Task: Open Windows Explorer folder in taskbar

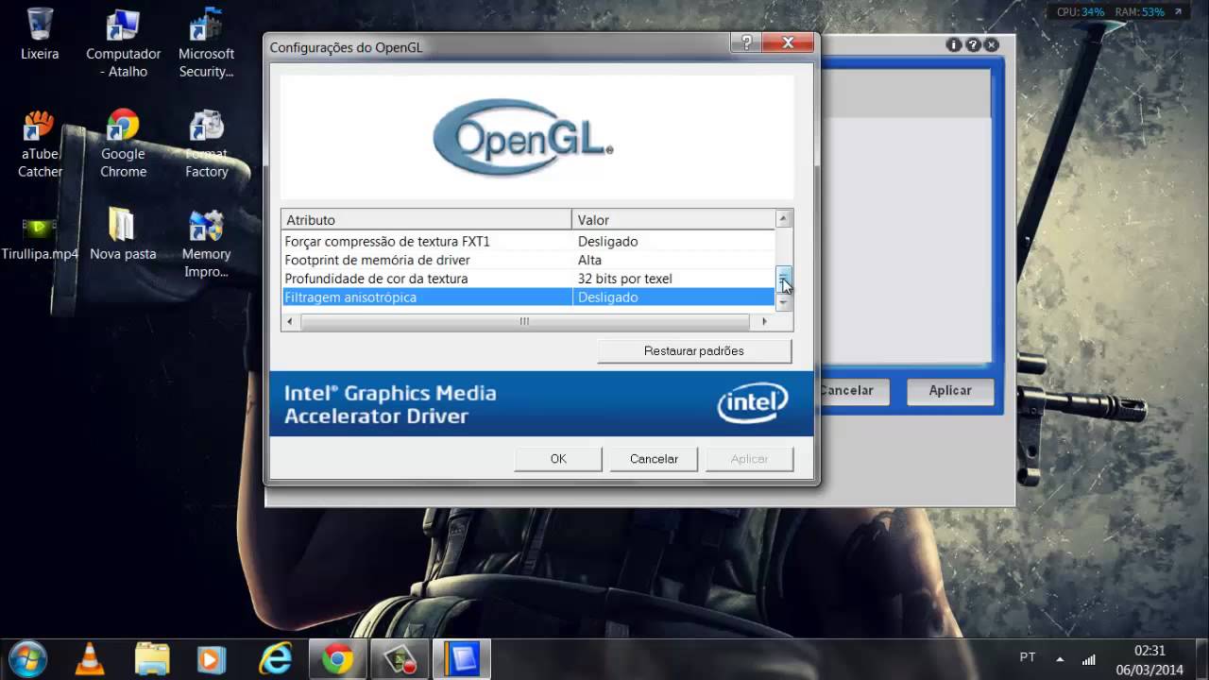Action: click(151, 658)
